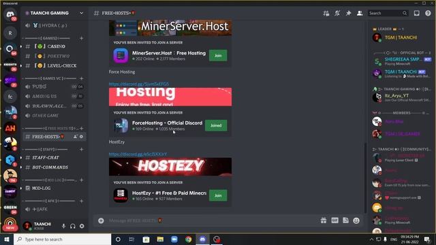Image resolution: width=436 pixels, height=245 pixels.
Task: Add channel to AFK category
Action: point(82,201)
